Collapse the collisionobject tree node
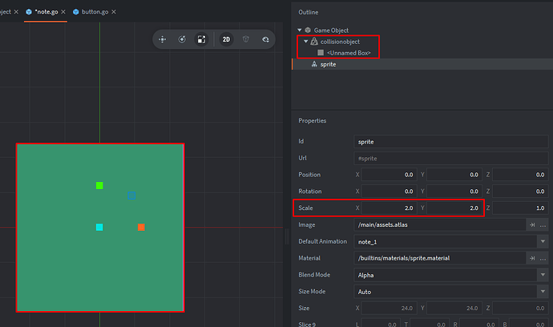This screenshot has height=327, width=553. (305, 41)
